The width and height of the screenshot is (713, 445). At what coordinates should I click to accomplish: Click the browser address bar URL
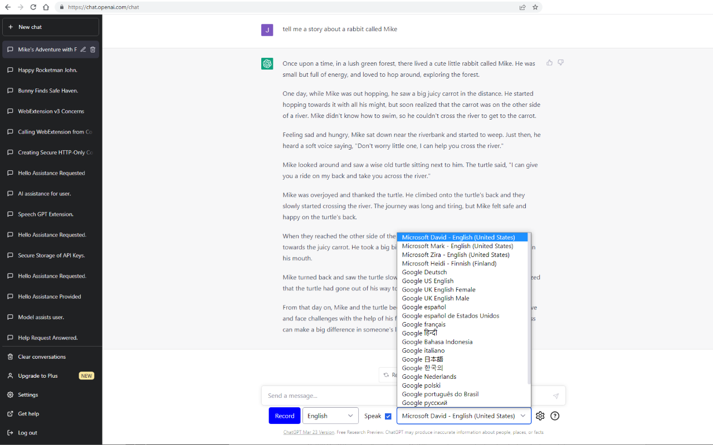[x=103, y=7]
